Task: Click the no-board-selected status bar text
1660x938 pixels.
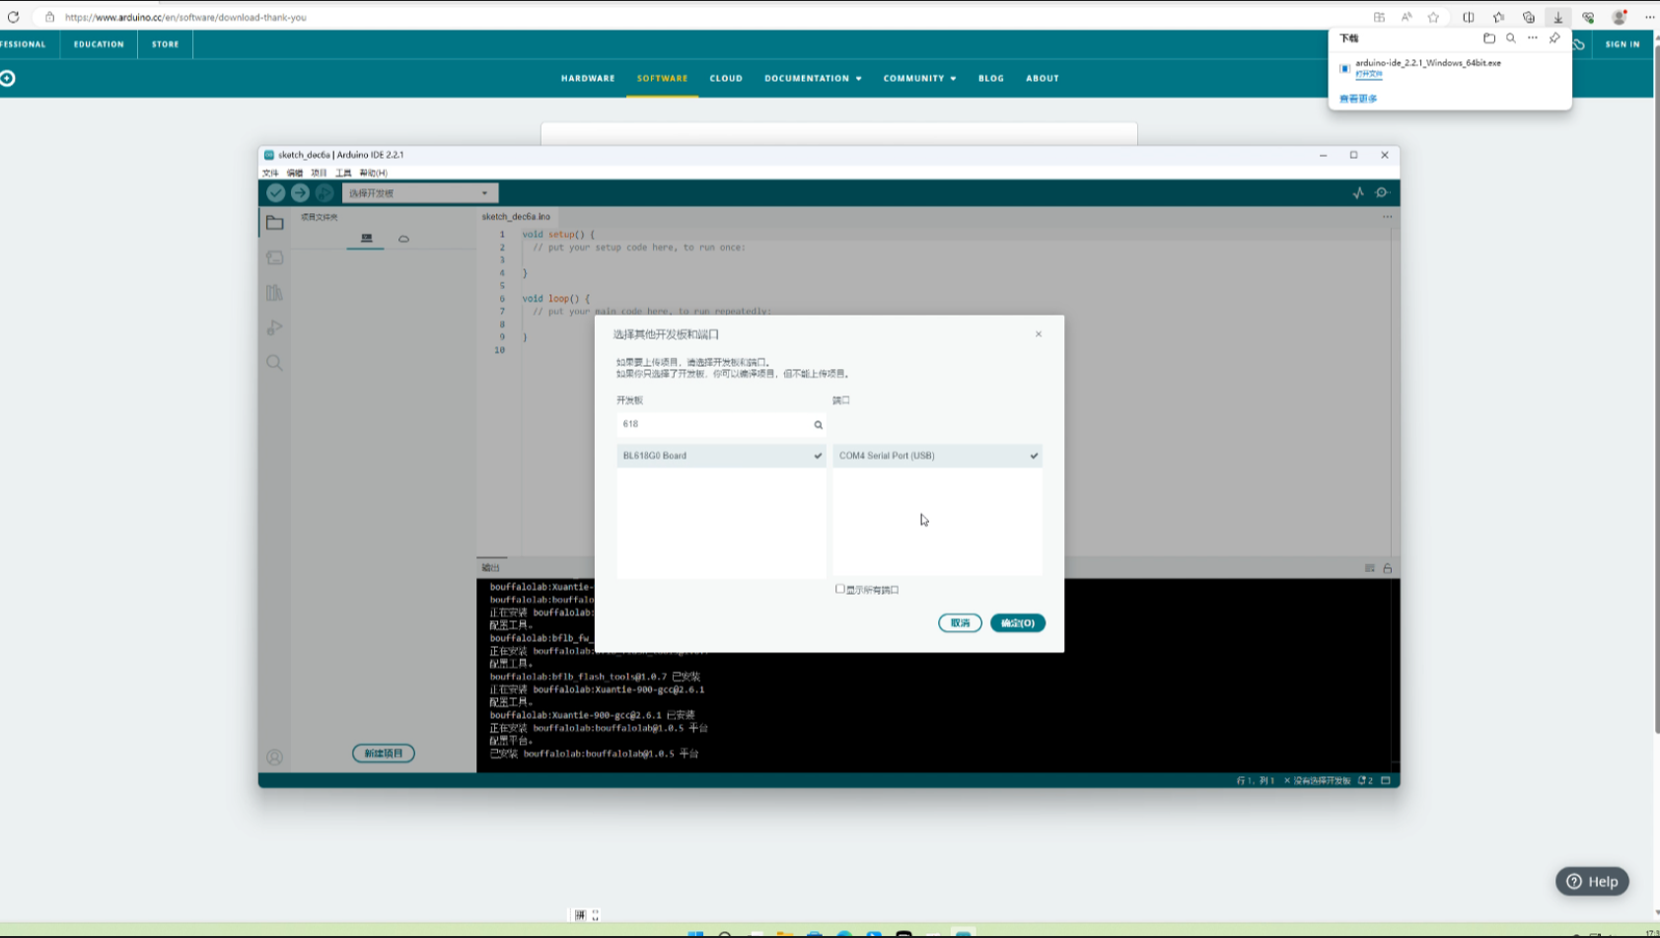Action: (x=1317, y=780)
